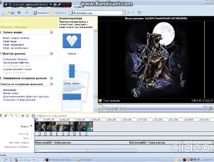Image resolution: width=214 pixels, height=162 pixels.
Task: Rewind the timeline to start
Action: click(x=23, y=116)
